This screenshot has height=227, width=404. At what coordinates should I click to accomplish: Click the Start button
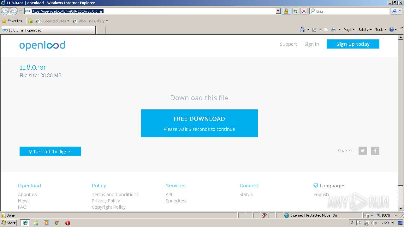9,223
